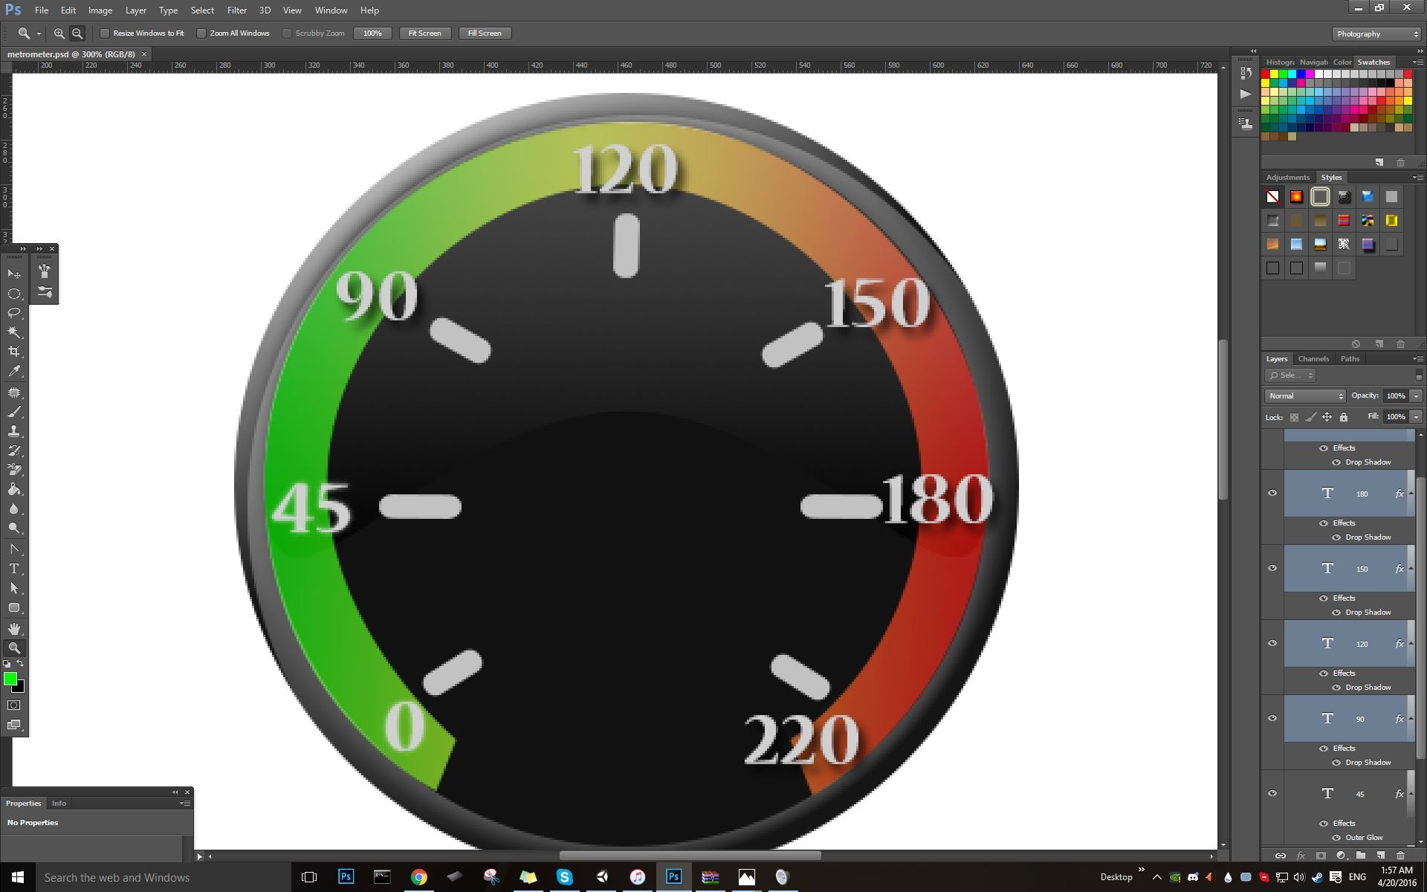Select the Horizontal Type tool

click(x=14, y=569)
